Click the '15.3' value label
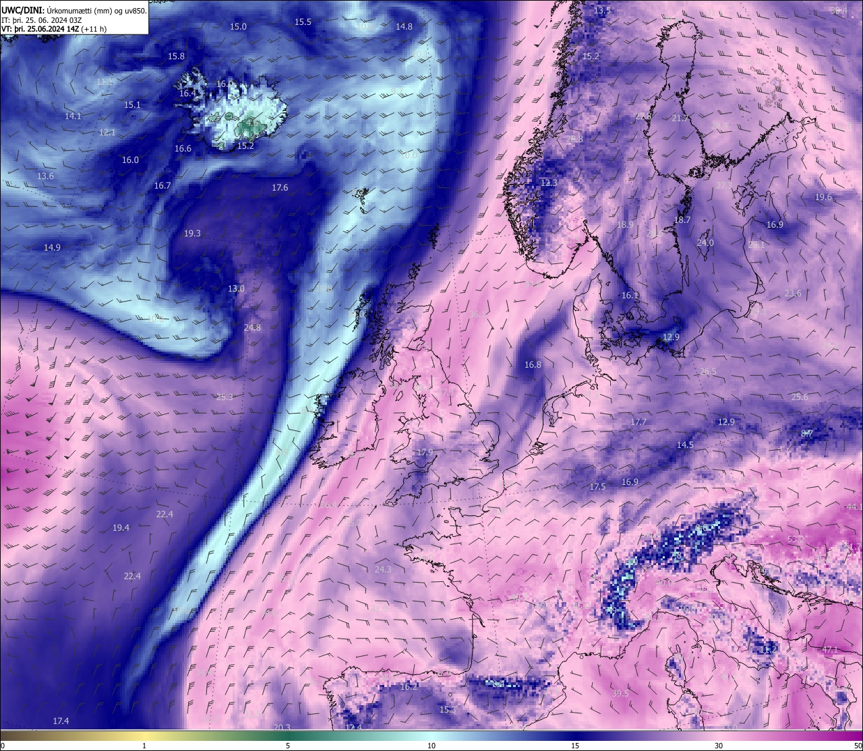Viewport: 863px width, 751px height. coord(448,709)
